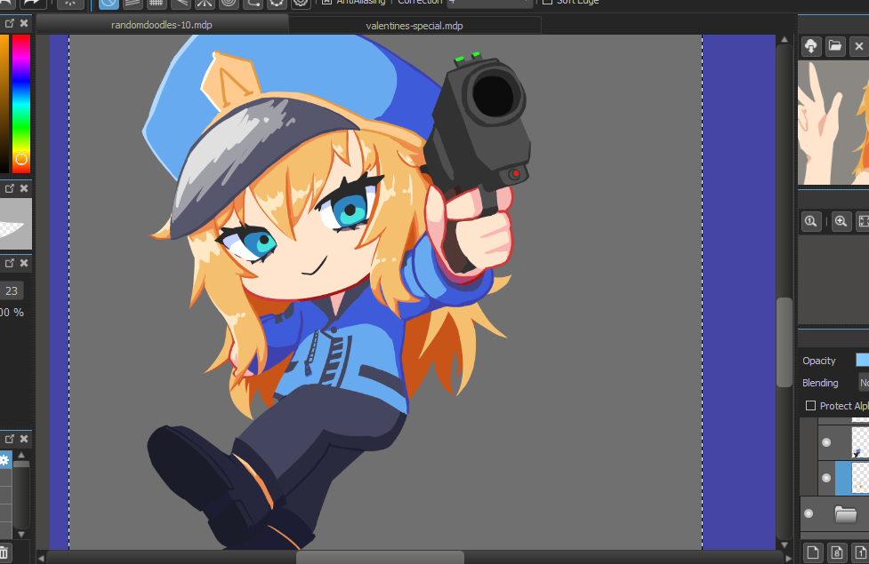Hide the highlighted layer's visibility dot
869x564 pixels.
(825, 478)
